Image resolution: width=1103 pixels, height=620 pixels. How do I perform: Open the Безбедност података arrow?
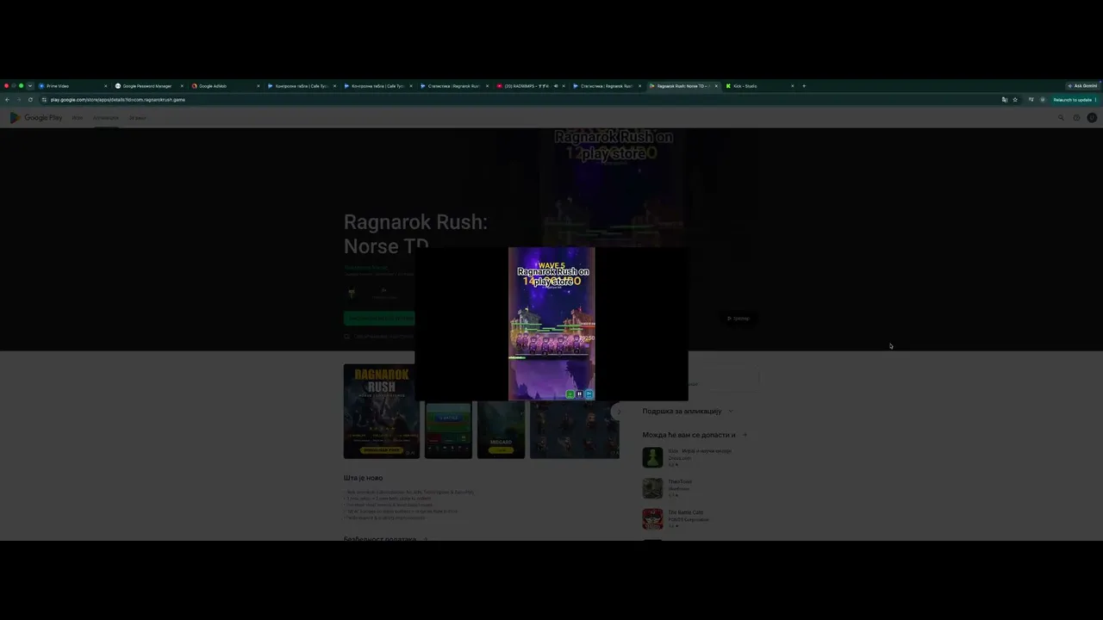pos(425,539)
